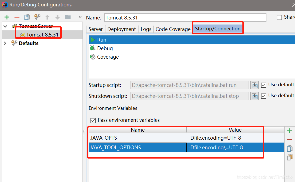Paste environment variables clipboard icon
The image size is (295, 182).
coord(290,157)
